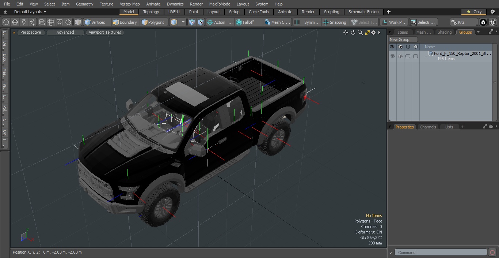Switch to the UVEdit layout tab
499x258 pixels.
point(174,12)
